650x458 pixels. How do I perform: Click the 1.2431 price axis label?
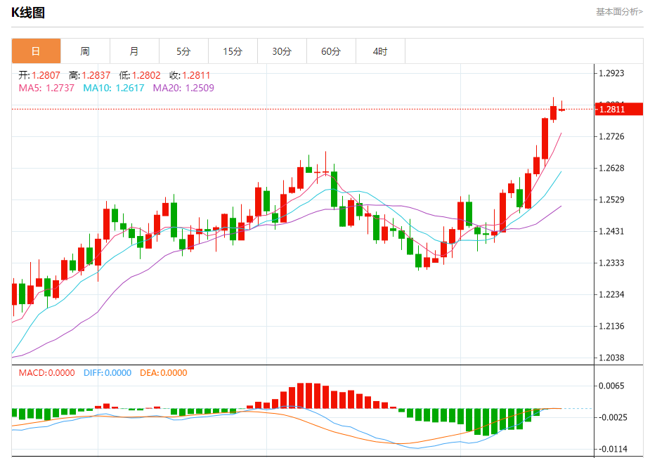click(x=611, y=231)
